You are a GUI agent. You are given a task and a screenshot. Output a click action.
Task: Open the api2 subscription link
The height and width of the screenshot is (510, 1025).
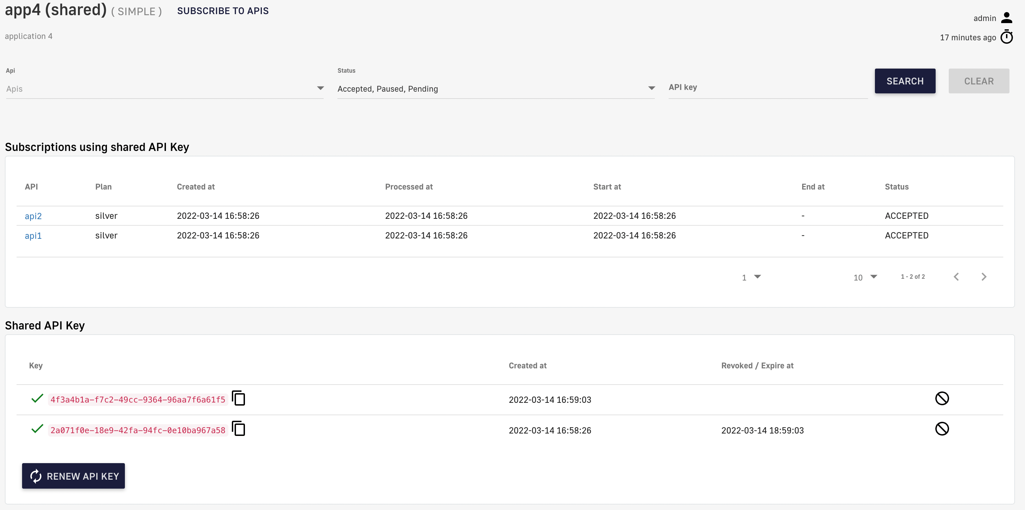pos(33,216)
